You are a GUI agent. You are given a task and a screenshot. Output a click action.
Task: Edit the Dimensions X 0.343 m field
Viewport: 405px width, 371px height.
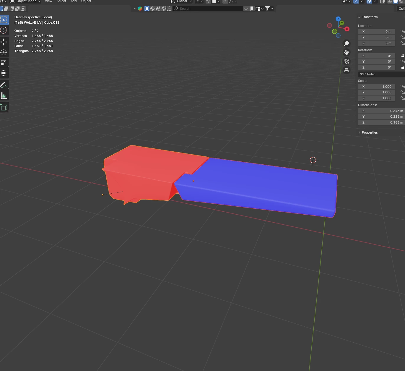381,111
